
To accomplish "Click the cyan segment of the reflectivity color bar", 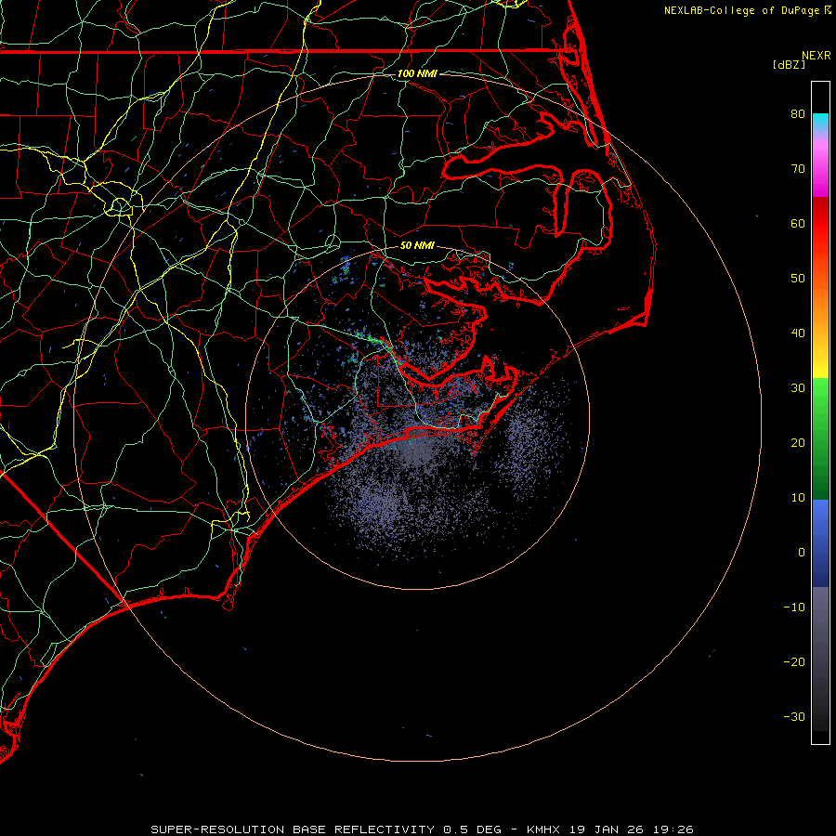I will click(x=820, y=121).
